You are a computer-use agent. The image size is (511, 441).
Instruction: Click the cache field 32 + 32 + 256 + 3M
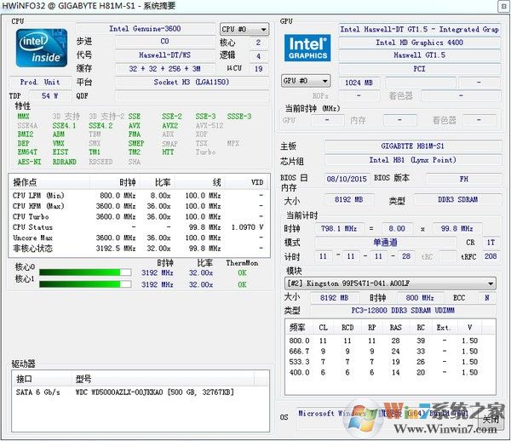point(165,69)
